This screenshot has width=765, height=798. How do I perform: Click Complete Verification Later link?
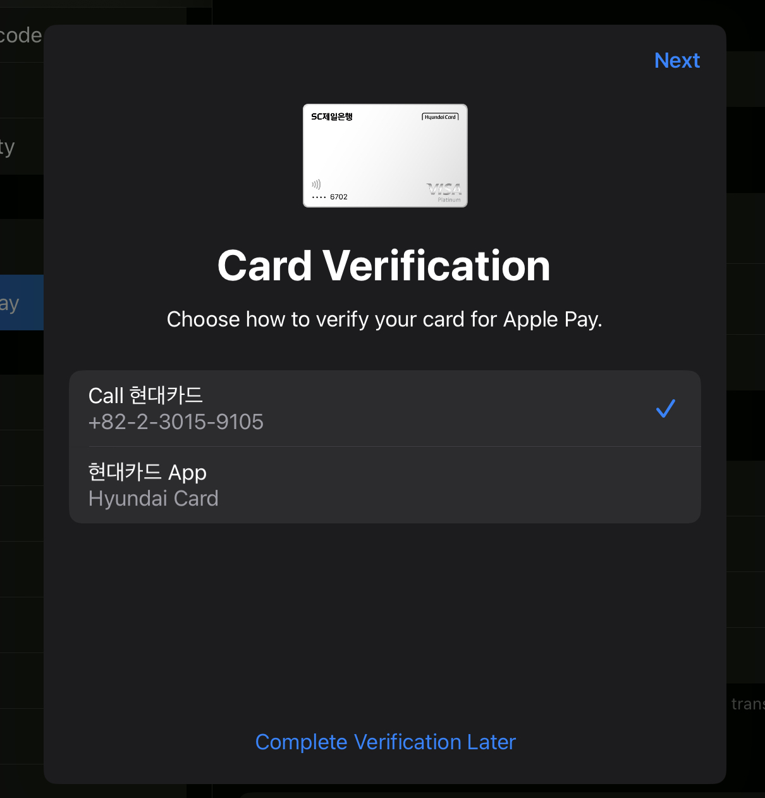coord(386,742)
